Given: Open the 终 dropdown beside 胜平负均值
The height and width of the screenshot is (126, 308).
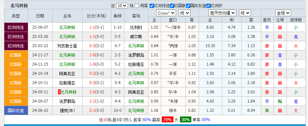Looking at the screenshot, I should point(245,13).
